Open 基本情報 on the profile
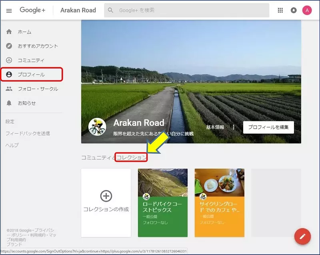 (x=215, y=127)
